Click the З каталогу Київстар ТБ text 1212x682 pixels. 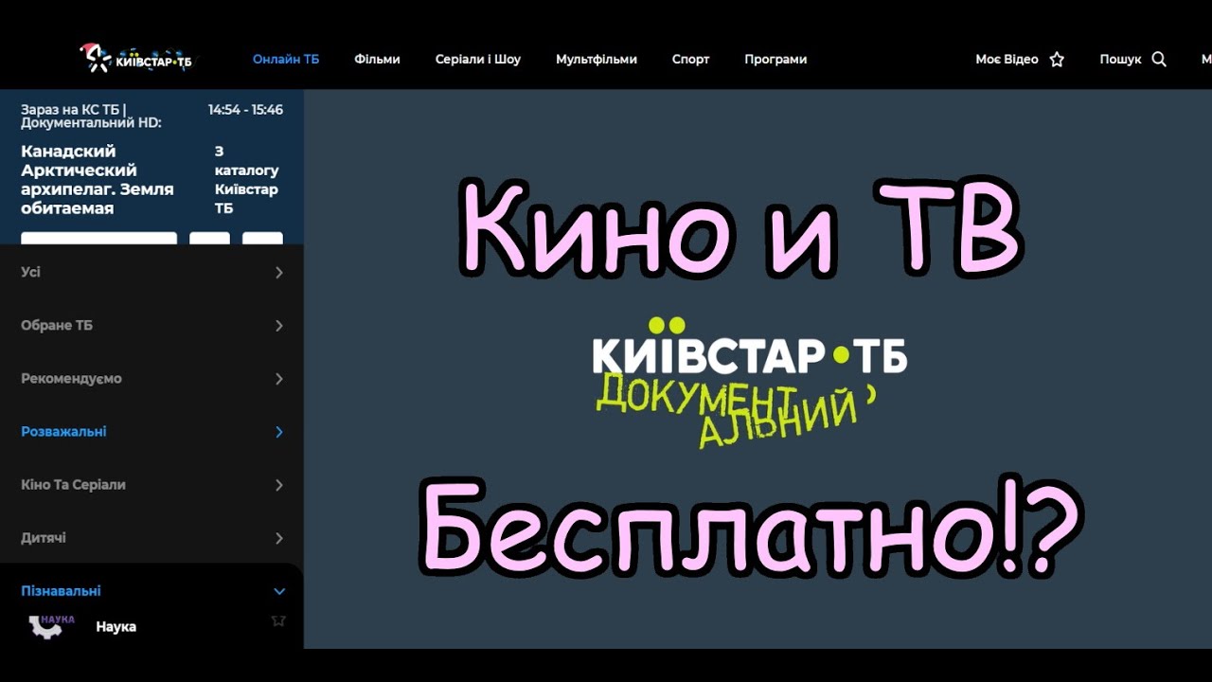[246, 179]
